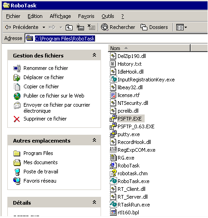Click the address bar path field
Image resolution: width=208 pixels, height=218 pixels.
click(x=116, y=38)
